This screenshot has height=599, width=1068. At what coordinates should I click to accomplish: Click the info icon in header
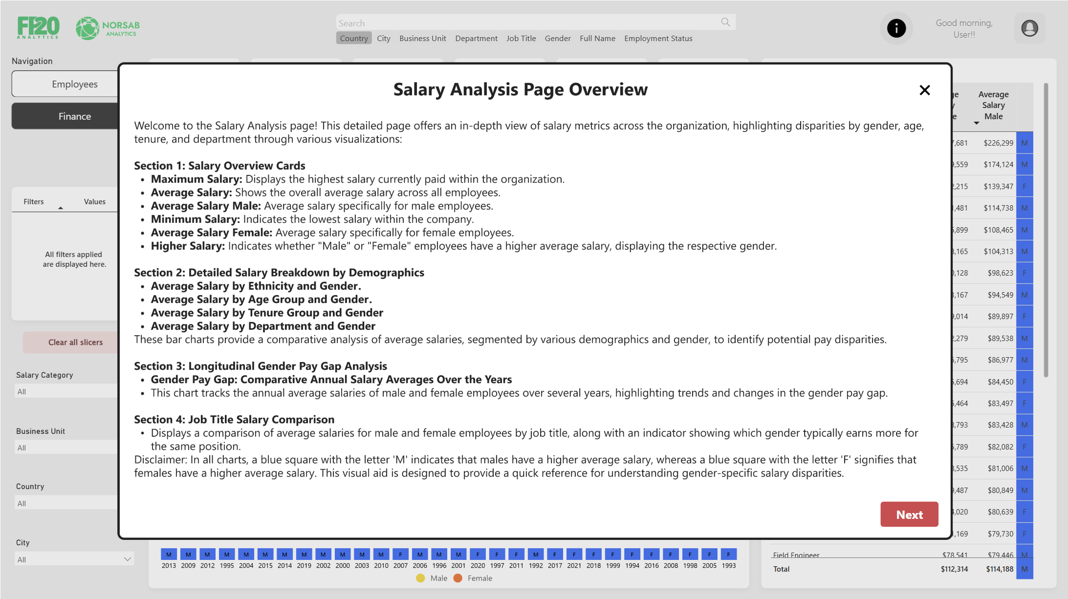pyautogui.click(x=896, y=28)
